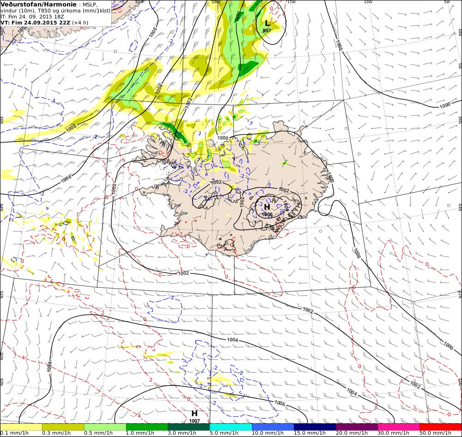Select the red 50.0 mm/1h legend swatch
The width and height of the screenshot is (462, 437).
440,427
